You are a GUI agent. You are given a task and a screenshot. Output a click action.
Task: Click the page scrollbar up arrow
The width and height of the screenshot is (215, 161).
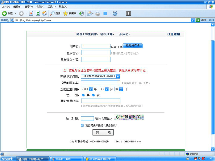pos(213,25)
